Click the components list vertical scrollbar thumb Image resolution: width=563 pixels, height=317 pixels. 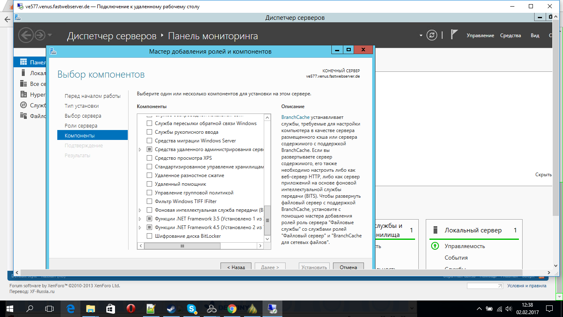[267, 220]
